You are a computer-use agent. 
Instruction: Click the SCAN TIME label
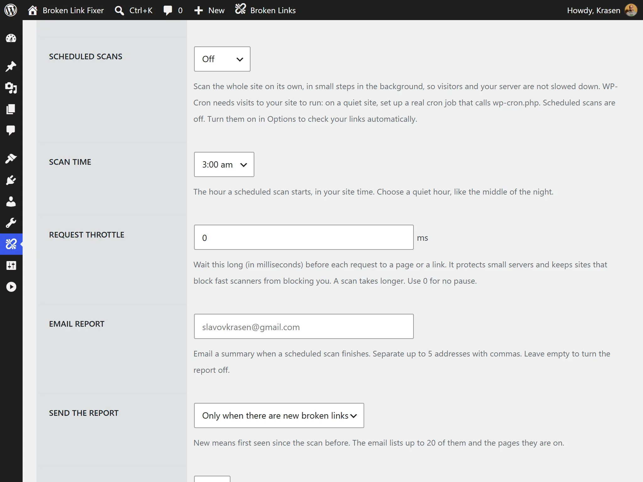[70, 162]
